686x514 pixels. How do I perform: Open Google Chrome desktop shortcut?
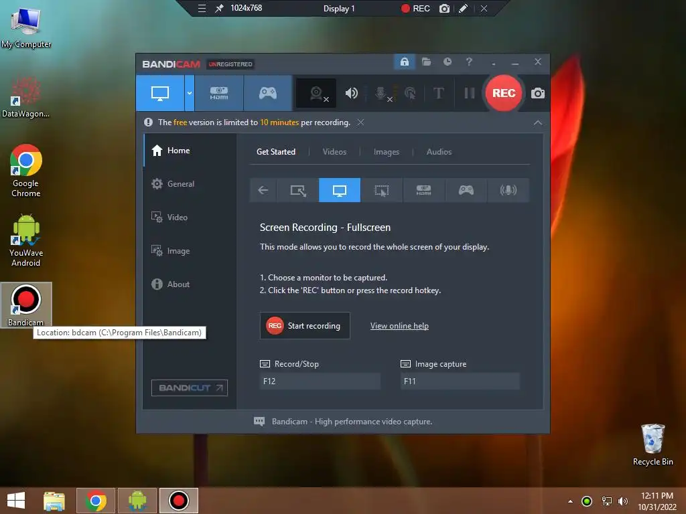click(x=26, y=171)
